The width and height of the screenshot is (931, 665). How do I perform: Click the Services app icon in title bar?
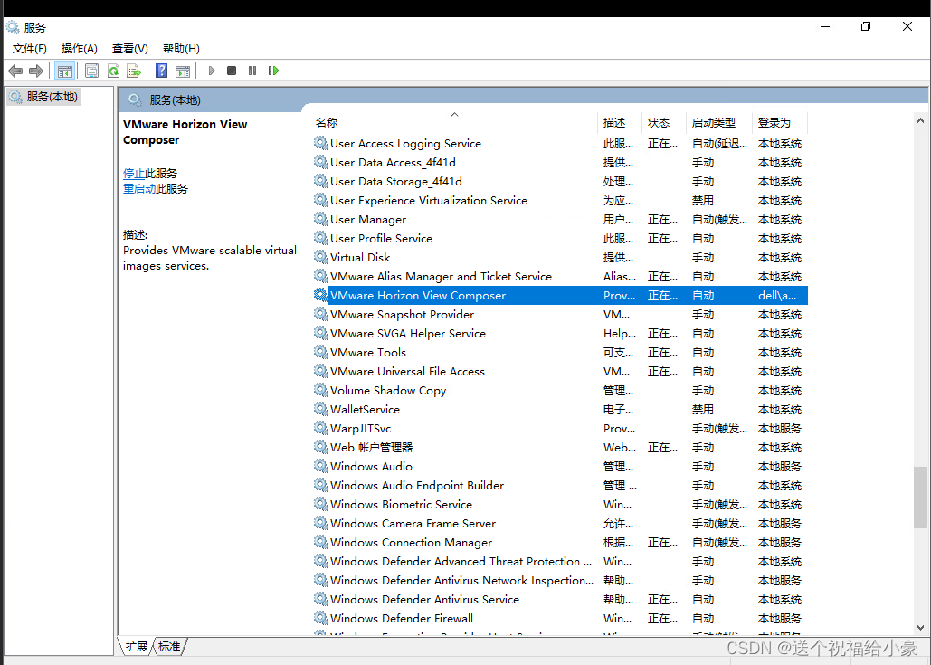13,27
